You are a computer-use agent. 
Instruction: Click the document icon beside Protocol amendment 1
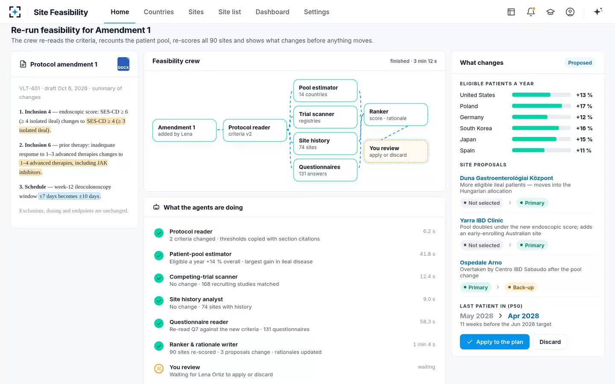(x=23, y=64)
